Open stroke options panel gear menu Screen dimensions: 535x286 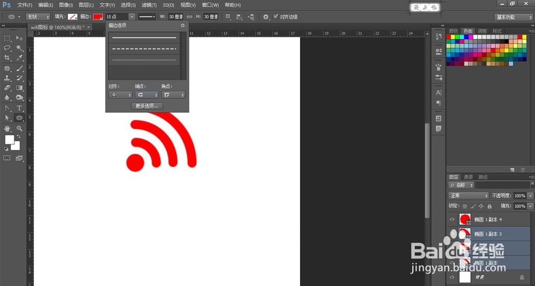click(183, 26)
